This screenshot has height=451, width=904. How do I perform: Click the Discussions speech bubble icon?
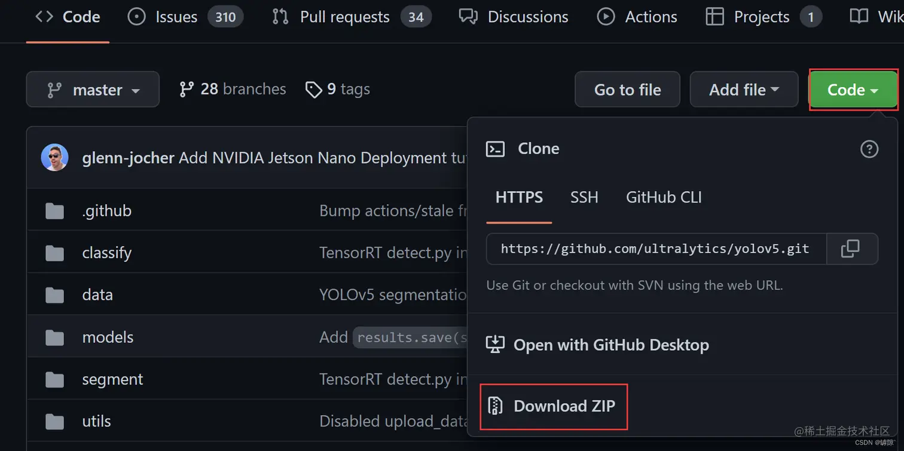pos(468,17)
